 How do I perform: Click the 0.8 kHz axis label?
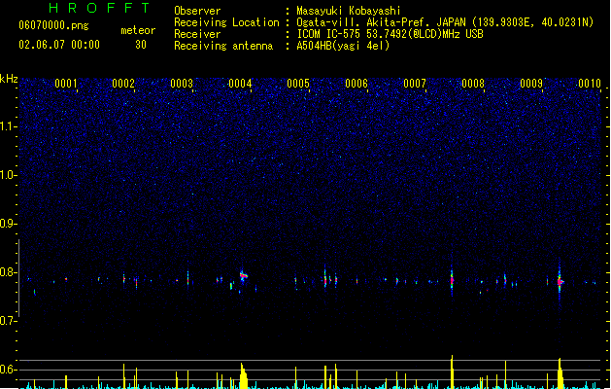(9, 272)
